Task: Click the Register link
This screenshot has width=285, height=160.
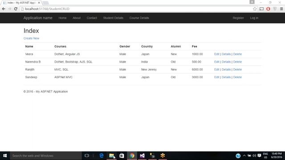Action: (238, 18)
